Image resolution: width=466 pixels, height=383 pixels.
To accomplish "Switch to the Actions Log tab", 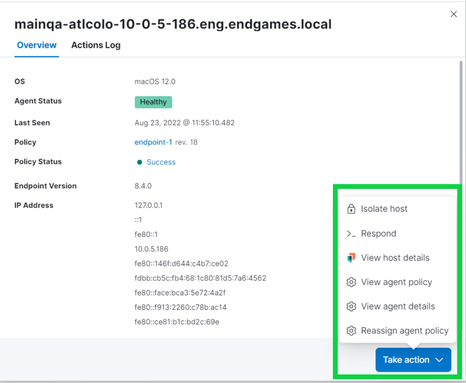I will click(x=96, y=45).
